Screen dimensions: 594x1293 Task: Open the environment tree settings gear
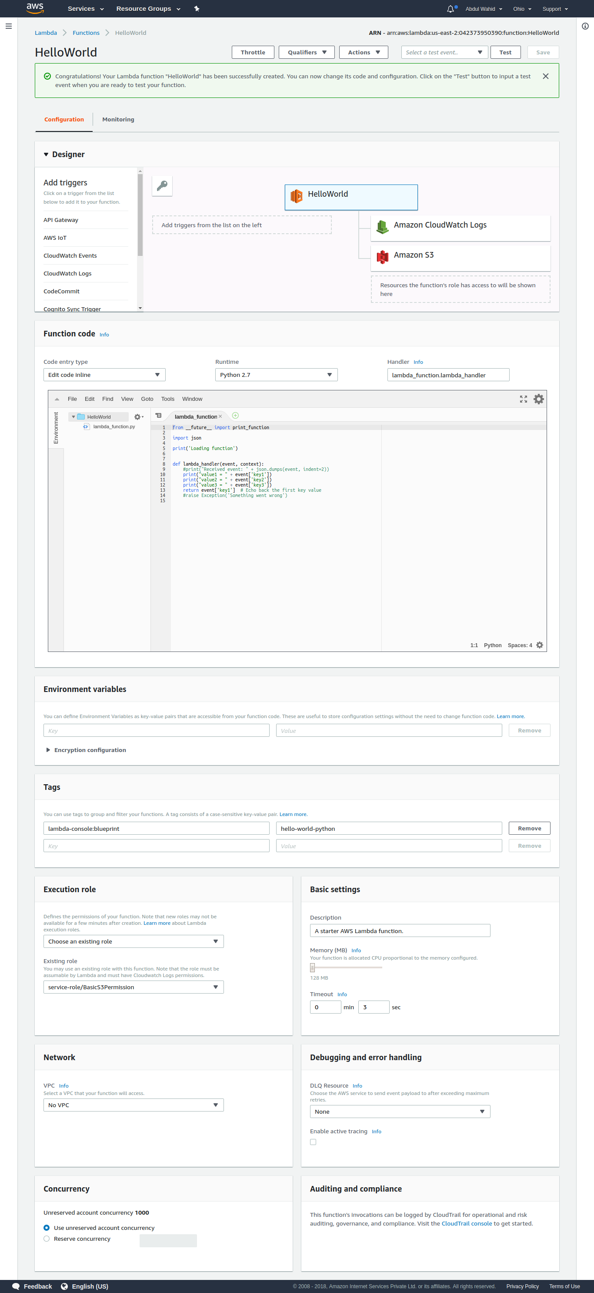point(138,417)
